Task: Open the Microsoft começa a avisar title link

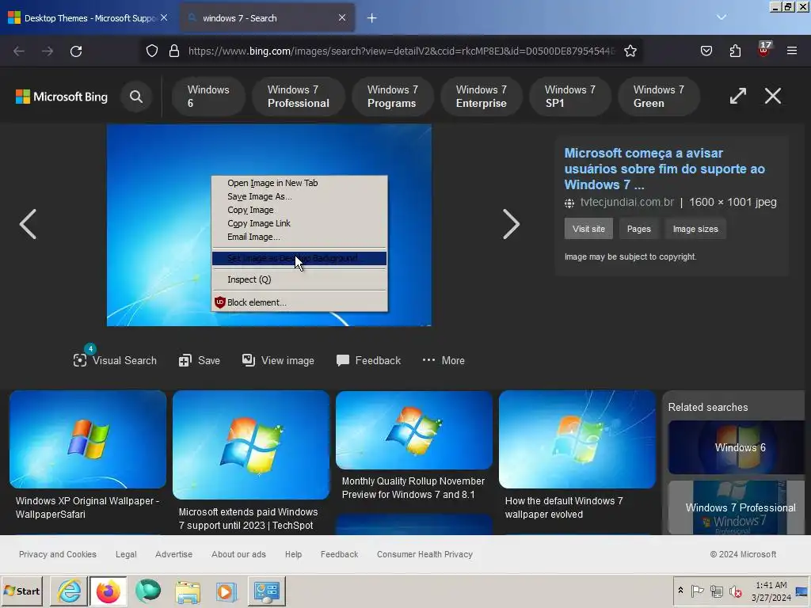Action: click(x=664, y=169)
